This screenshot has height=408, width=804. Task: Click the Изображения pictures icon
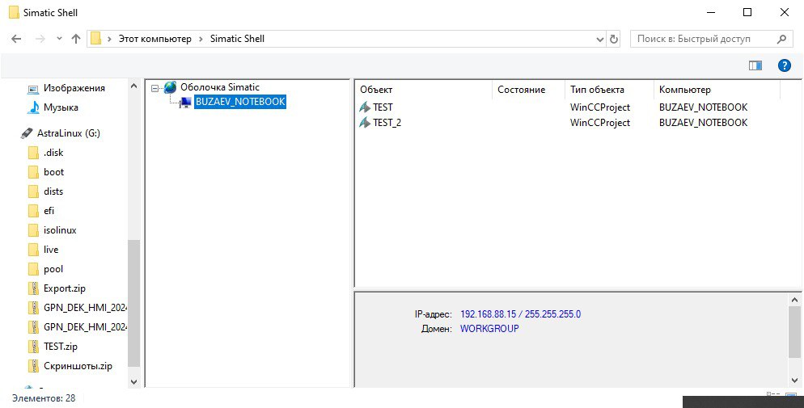coord(33,89)
